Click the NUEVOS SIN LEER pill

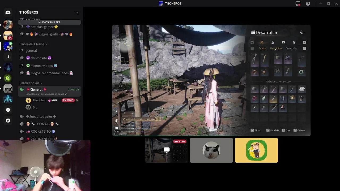(49, 22)
